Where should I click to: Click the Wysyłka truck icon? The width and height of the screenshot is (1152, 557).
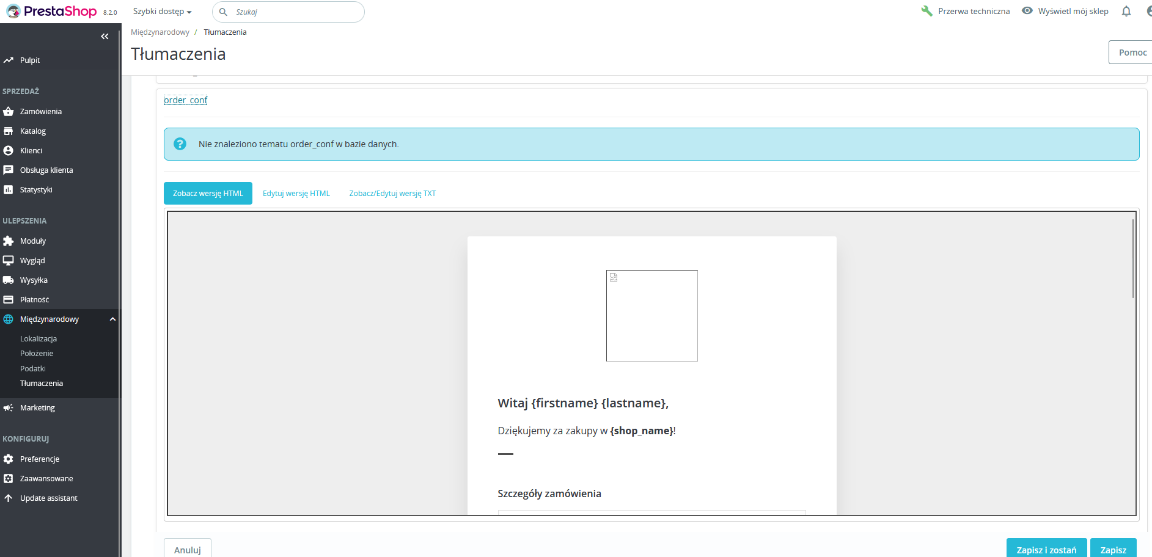coord(9,280)
